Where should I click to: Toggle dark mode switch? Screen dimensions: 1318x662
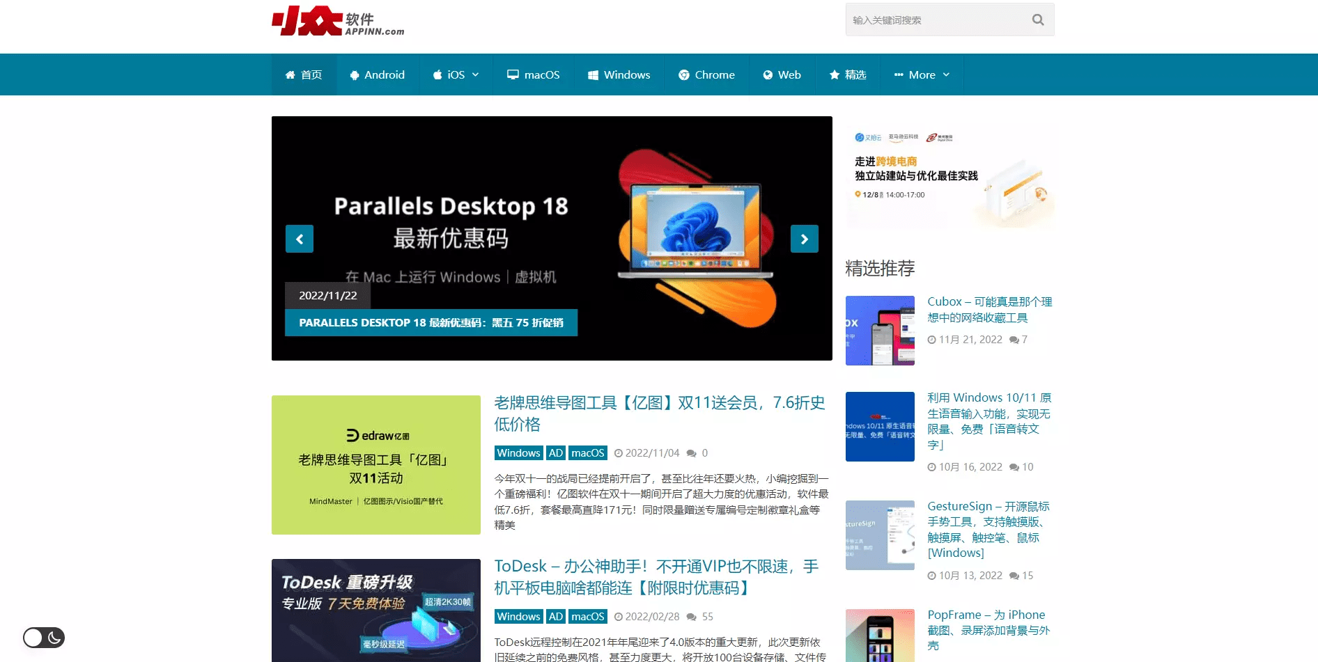[44, 638]
